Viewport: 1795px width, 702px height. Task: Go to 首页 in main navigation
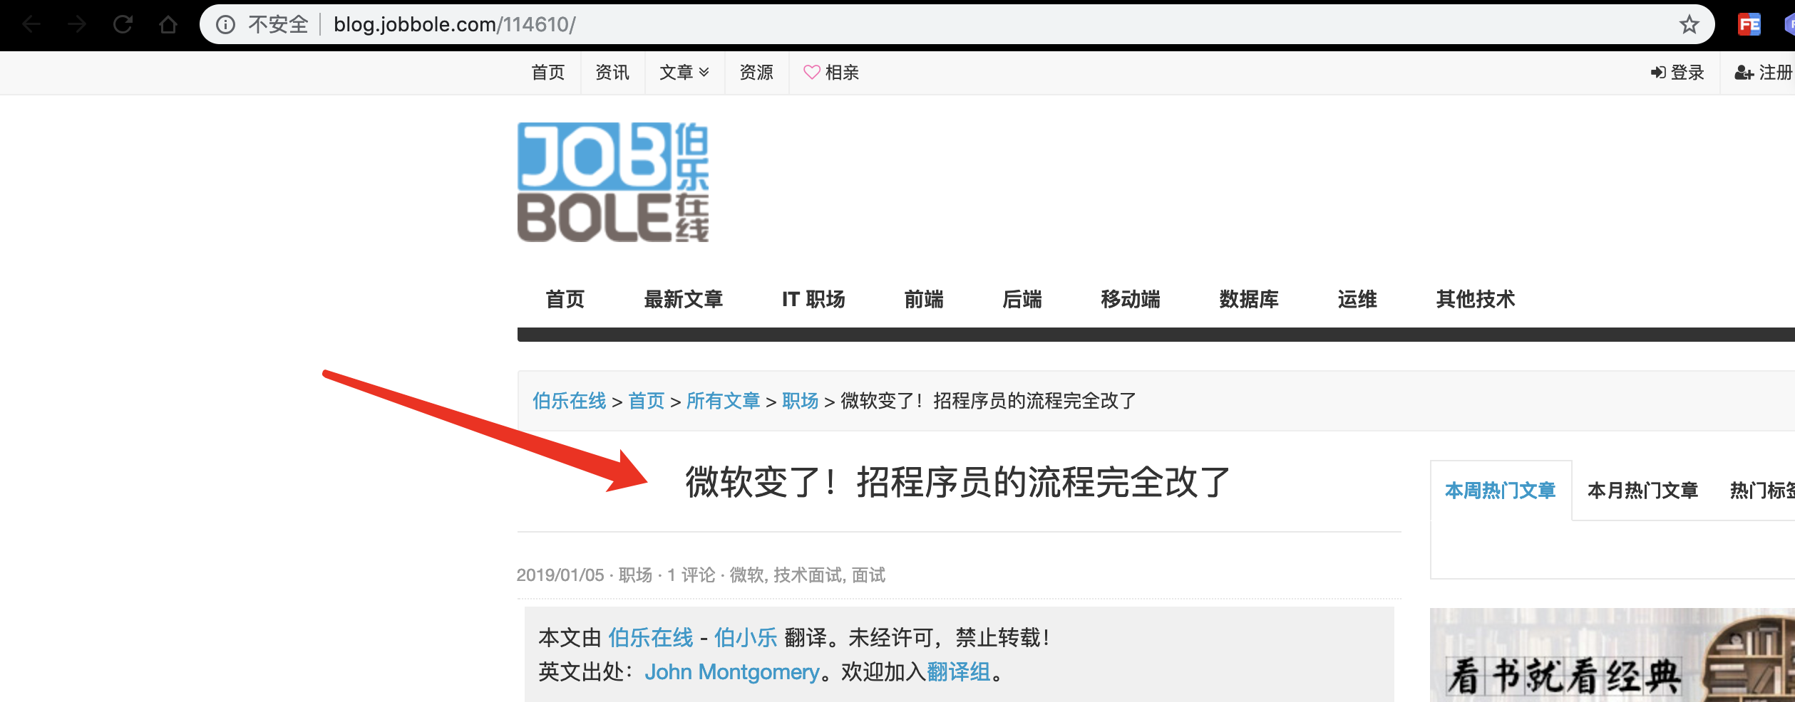click(x=565, y=299)
